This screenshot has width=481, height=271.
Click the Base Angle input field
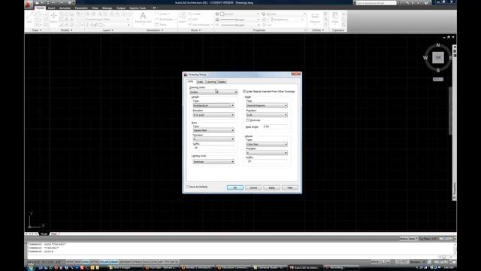(x=275, y=126)
